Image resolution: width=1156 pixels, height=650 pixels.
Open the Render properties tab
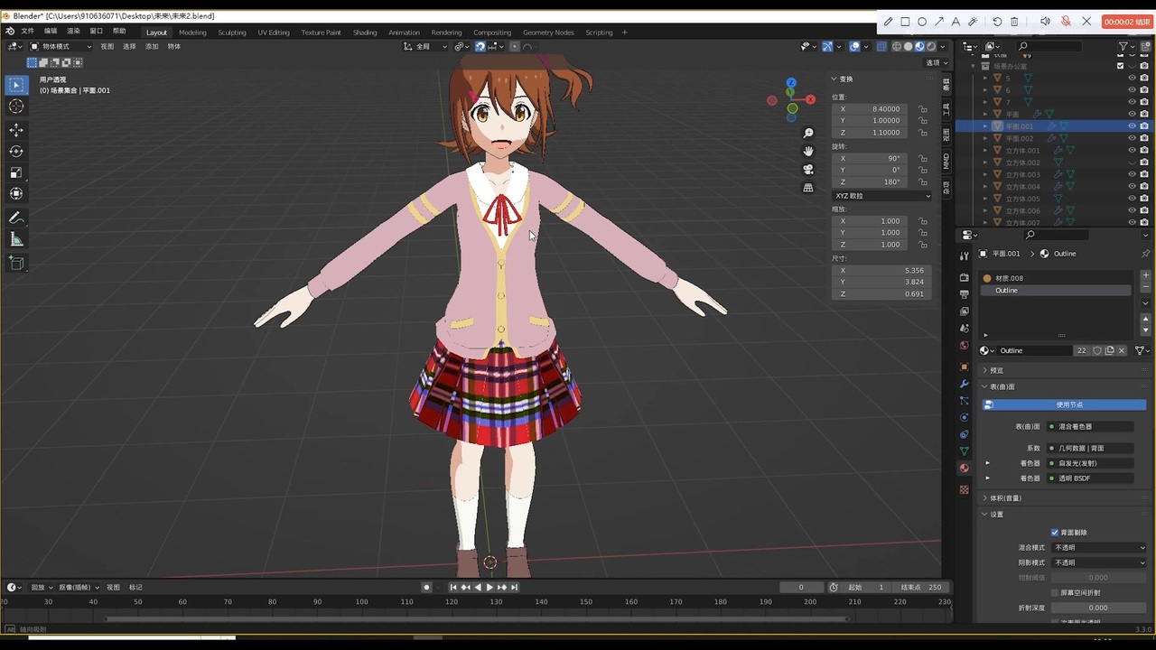point(965,277)
